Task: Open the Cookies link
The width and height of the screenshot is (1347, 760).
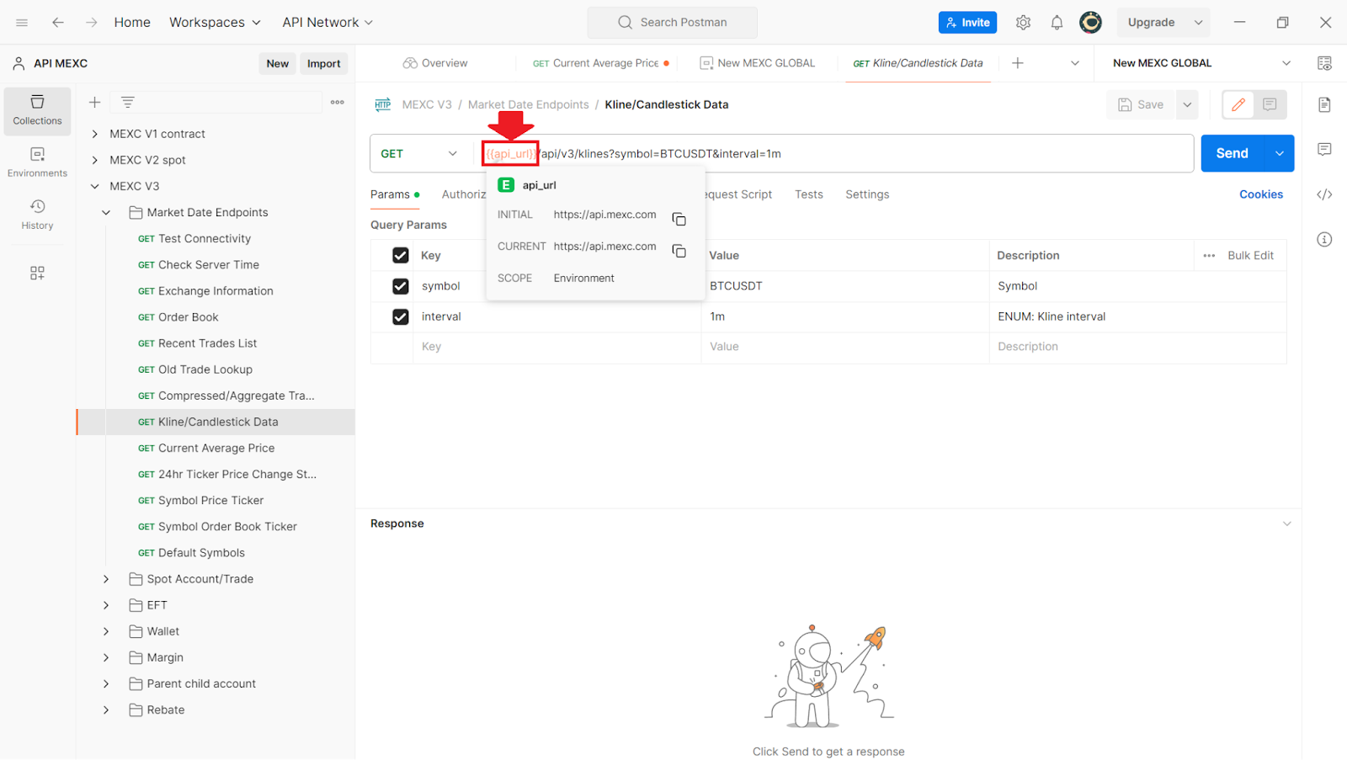Action: point(1261,194)
